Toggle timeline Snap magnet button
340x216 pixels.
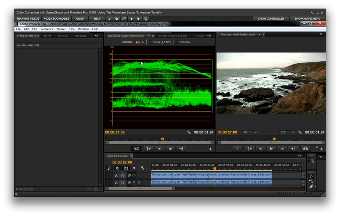[x=118, y=168]
